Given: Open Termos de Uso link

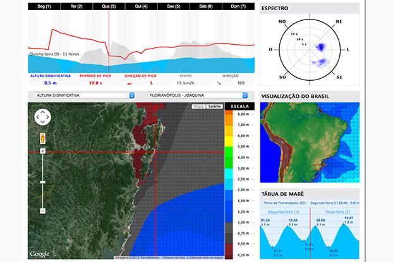Looking at the screenshot, I should (174, 258).
